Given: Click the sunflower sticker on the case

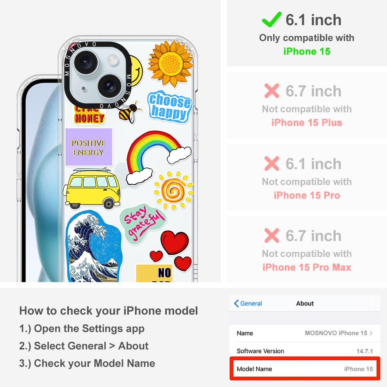Looking at the screenshot, I should [x=171, y=63].
